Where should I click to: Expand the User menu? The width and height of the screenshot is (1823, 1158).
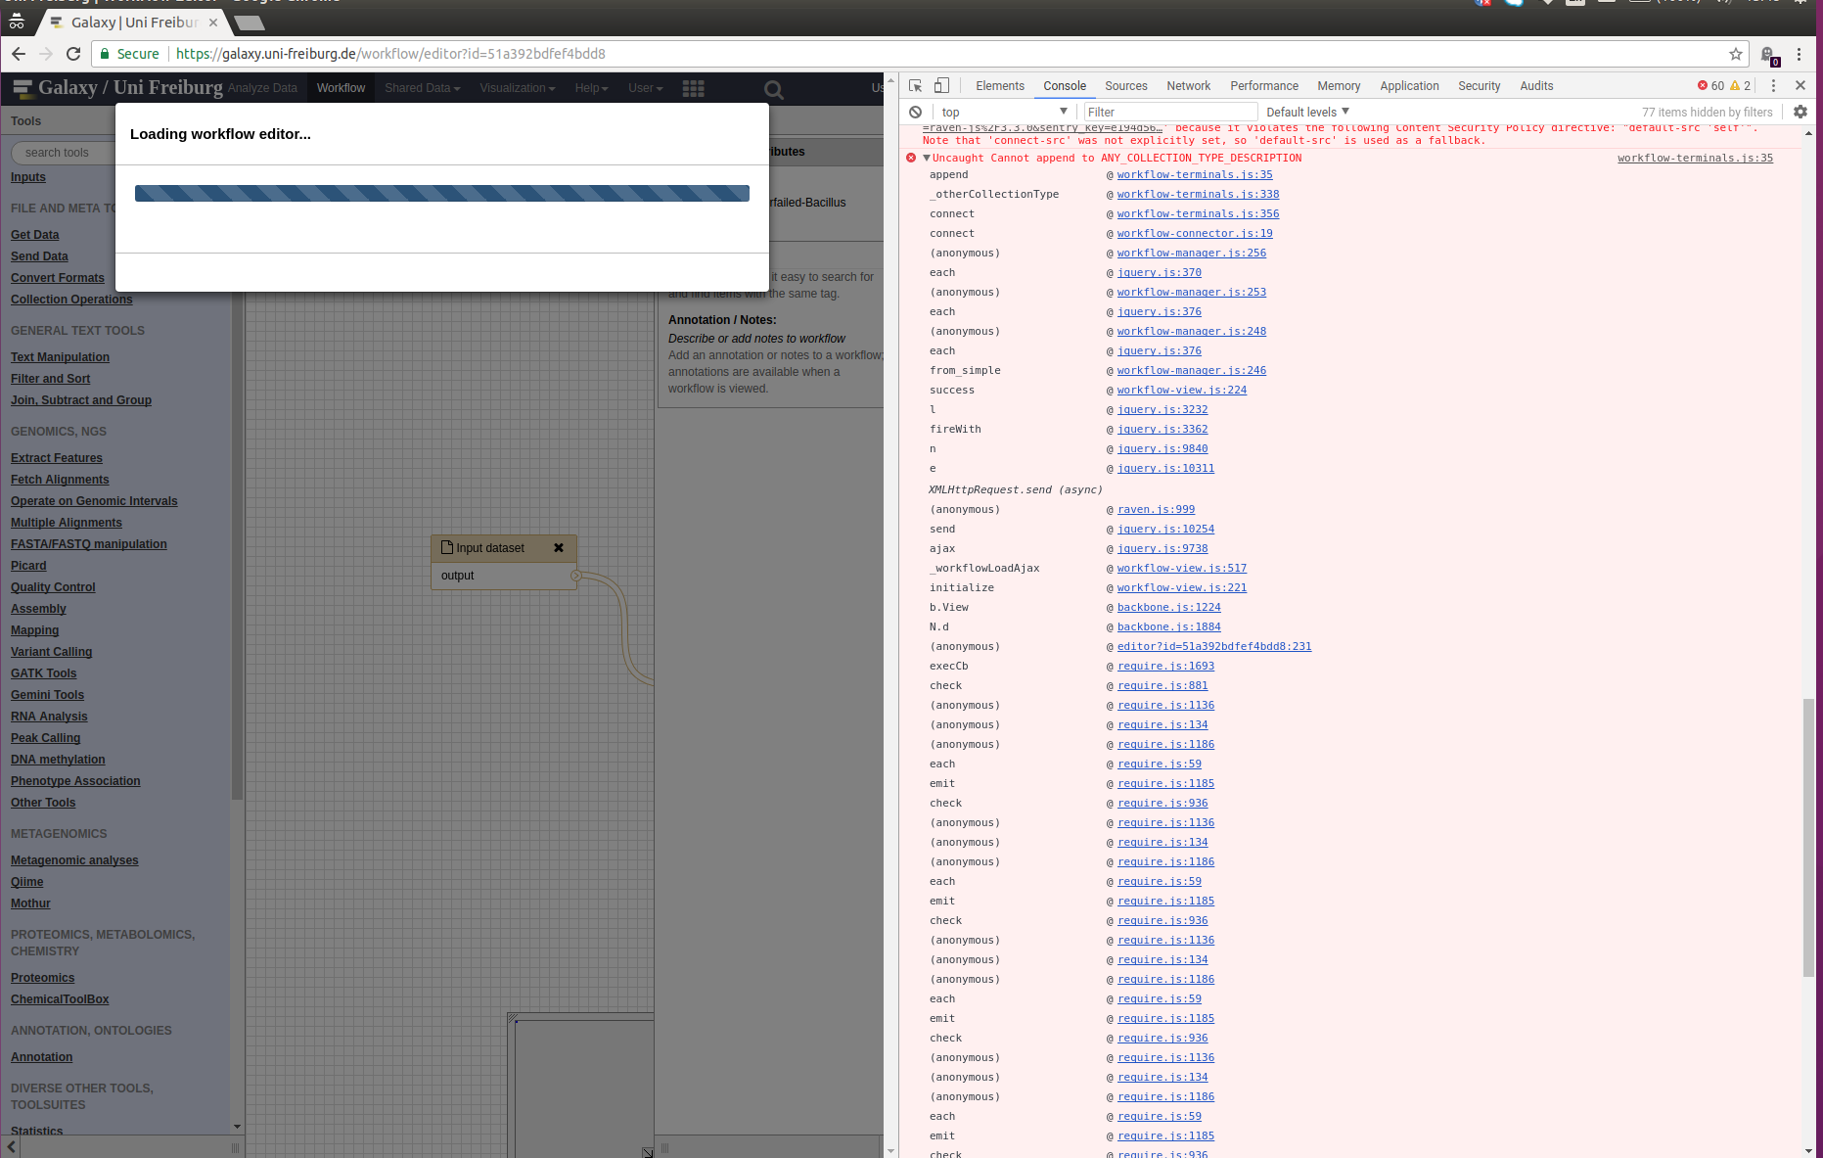pyautogui.click(x=645, y=88)
